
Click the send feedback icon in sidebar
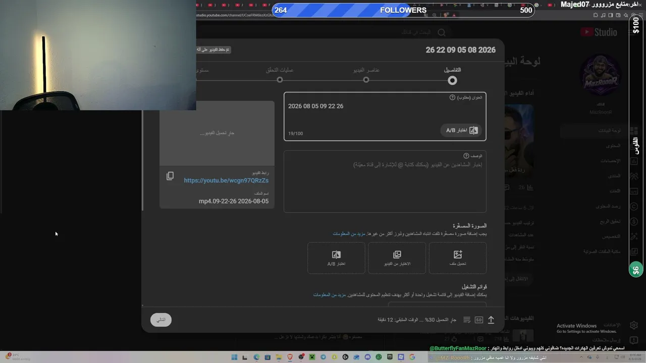click(x=634, y=340)
